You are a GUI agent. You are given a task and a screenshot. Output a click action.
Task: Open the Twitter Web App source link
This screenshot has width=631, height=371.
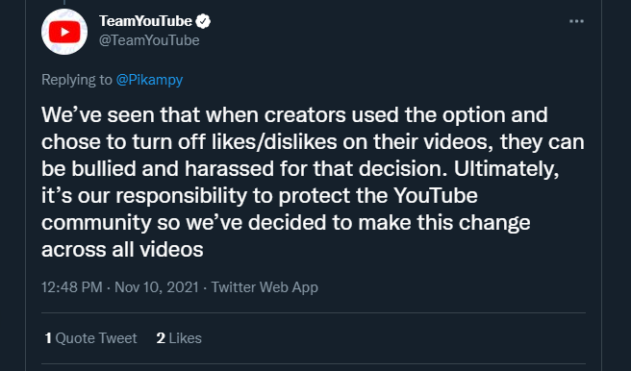point(265,287)
